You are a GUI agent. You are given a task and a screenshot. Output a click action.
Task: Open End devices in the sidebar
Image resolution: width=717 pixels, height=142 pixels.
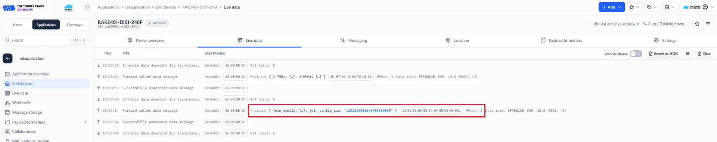46,84
